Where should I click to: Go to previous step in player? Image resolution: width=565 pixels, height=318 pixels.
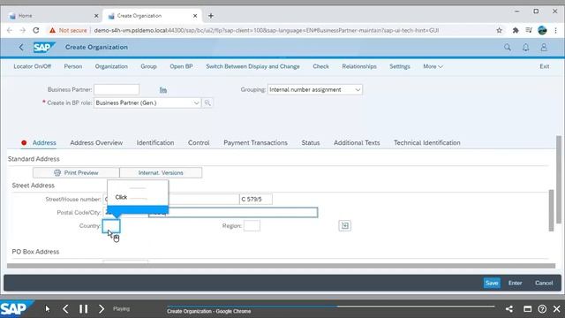[x=65, y=309]
